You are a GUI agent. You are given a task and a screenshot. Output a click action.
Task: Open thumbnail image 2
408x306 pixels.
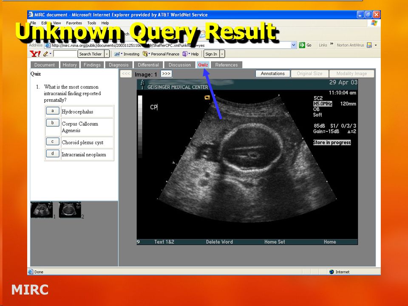point(70,210)
